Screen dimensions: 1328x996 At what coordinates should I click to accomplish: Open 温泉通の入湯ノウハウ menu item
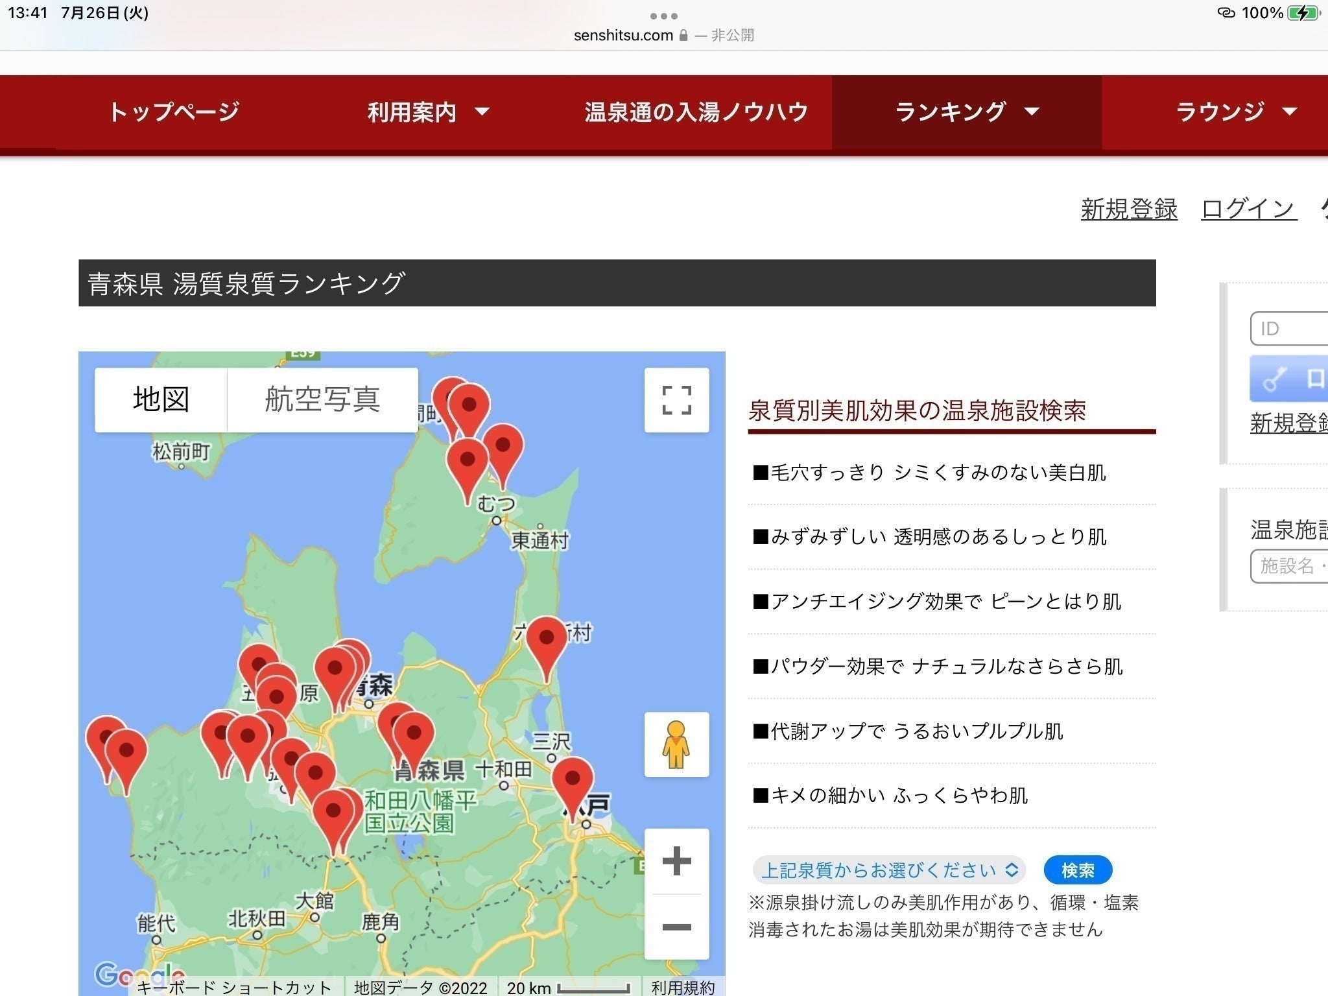point(696,112)
